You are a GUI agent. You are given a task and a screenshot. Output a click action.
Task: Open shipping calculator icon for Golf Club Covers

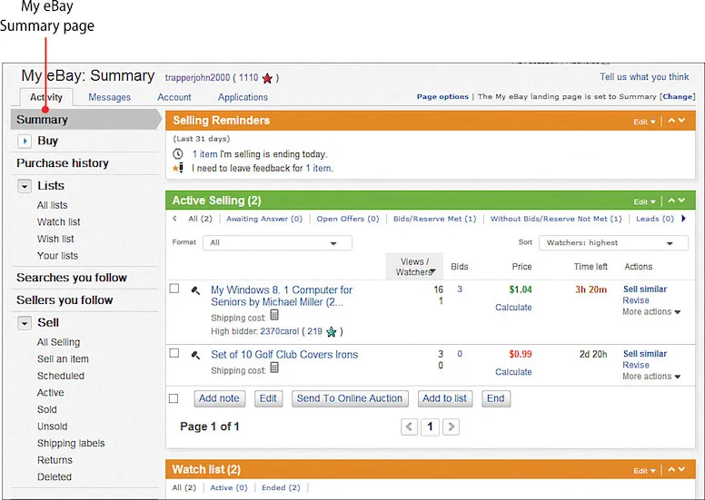pyautogui.click(x=274, y=368)
